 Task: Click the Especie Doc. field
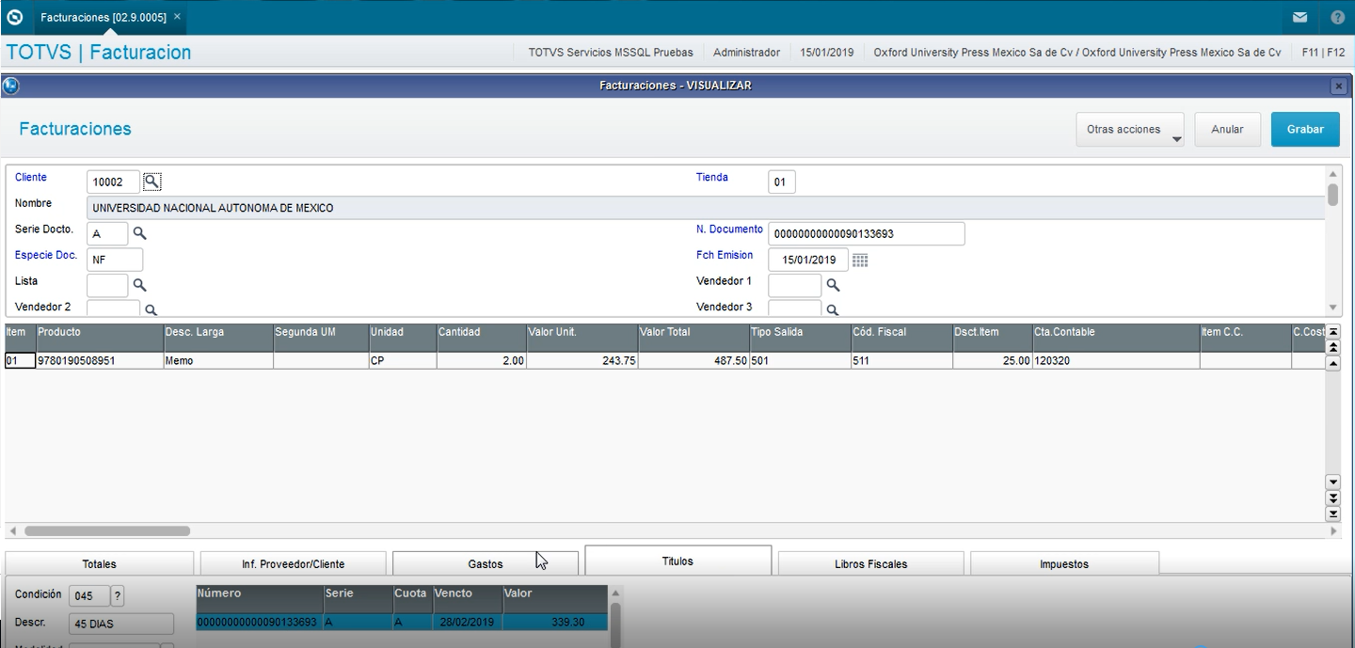[115, 260]
